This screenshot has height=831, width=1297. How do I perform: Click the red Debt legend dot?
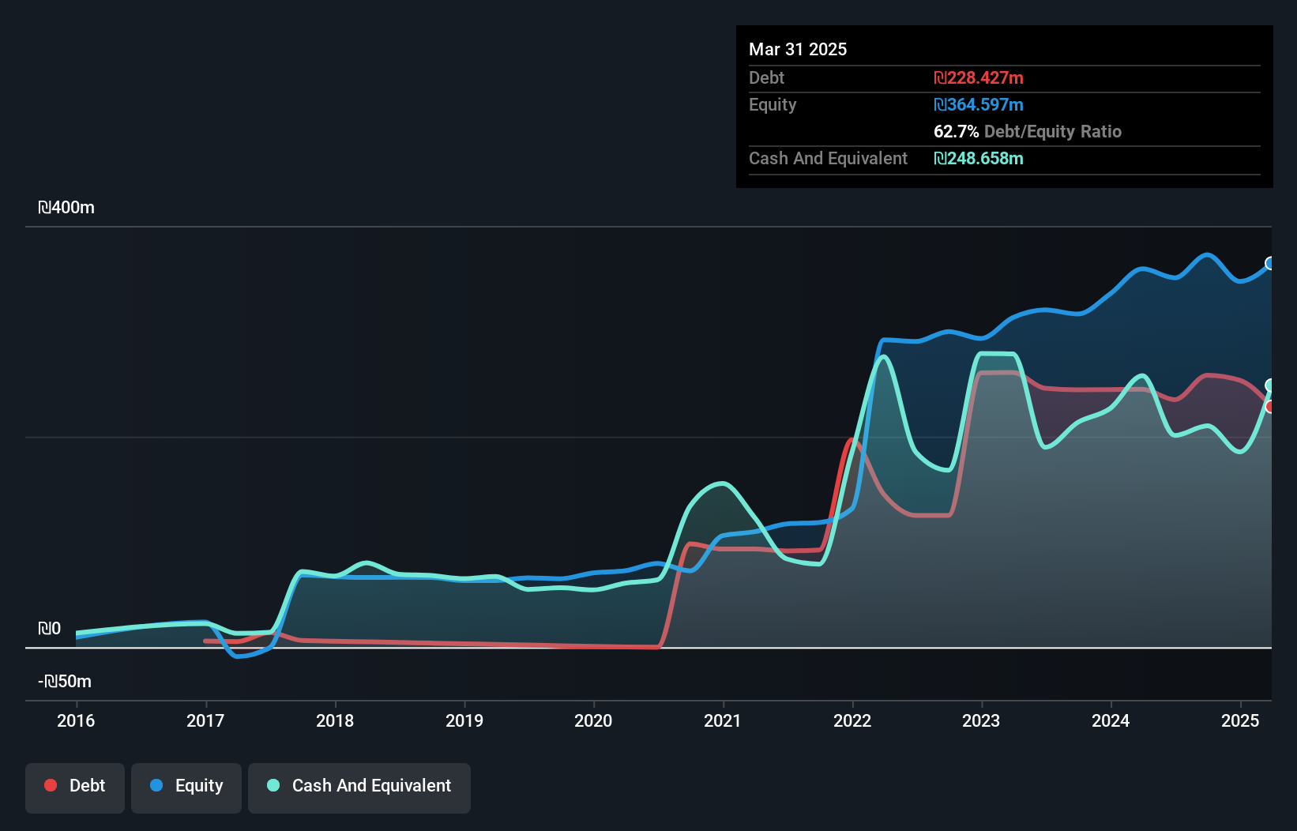[x=51, y=785]
